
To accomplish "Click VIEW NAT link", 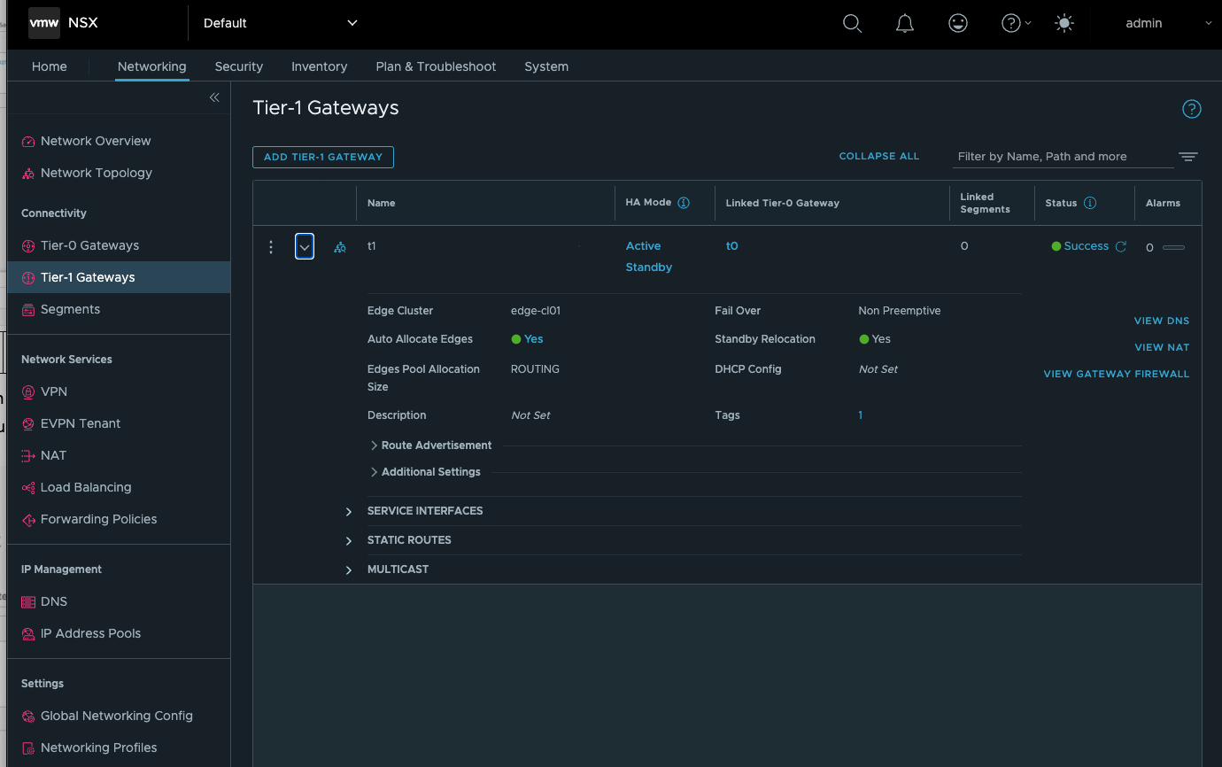I will tap(1162, 347).
